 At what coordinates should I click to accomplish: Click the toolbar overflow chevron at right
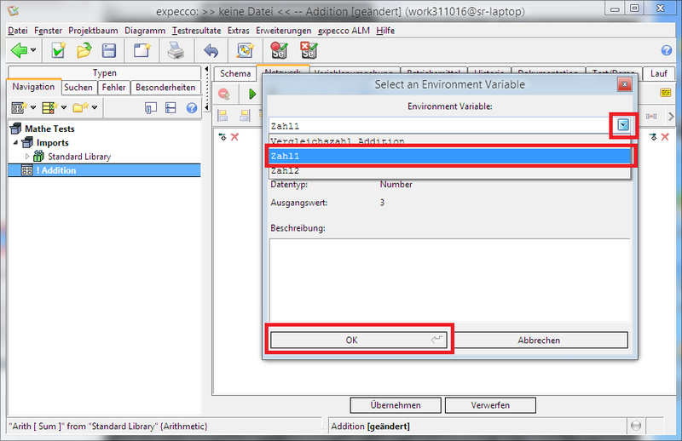tap(671, 116)
